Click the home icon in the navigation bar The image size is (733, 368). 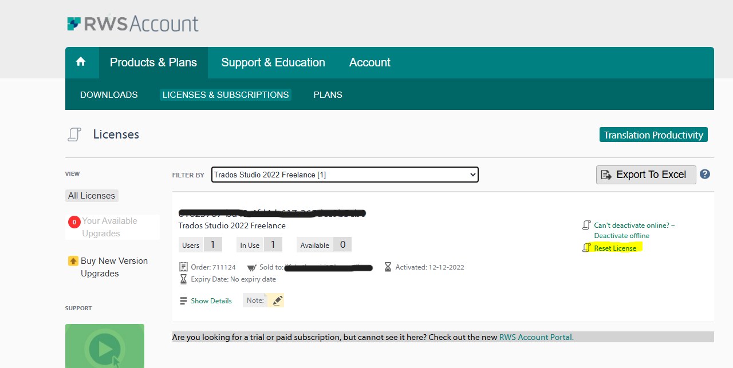81,62
